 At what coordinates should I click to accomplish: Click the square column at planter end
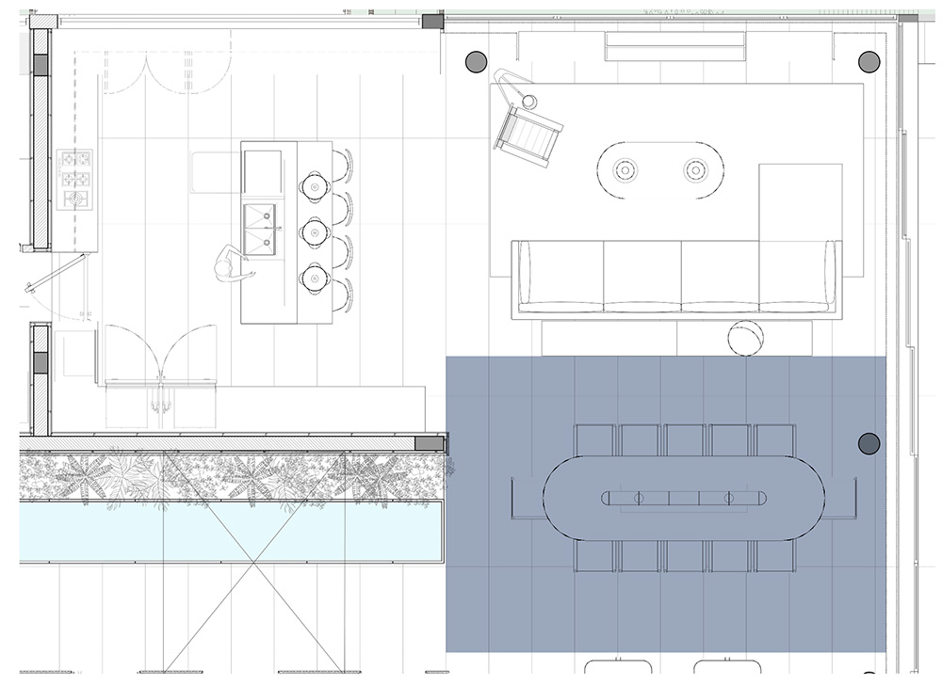[430, 443]
